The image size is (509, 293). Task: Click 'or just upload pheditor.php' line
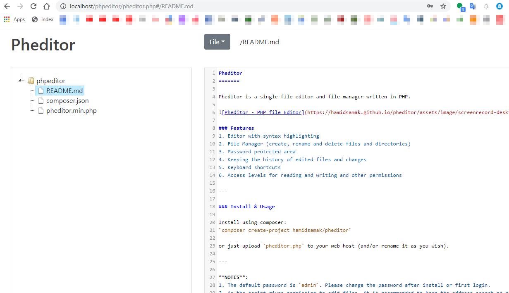tap(334, 246)
